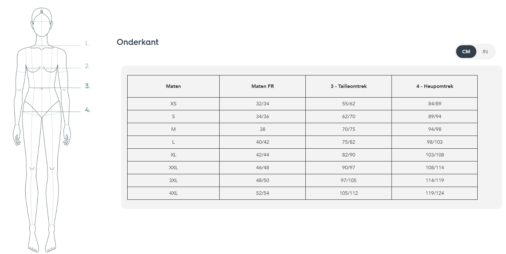Click the 40/42 FR size cell
The image size is (506, 254).
click(x=263, y=142)
